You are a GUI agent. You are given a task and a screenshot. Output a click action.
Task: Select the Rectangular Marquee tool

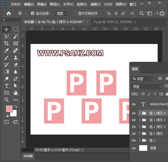16,29
